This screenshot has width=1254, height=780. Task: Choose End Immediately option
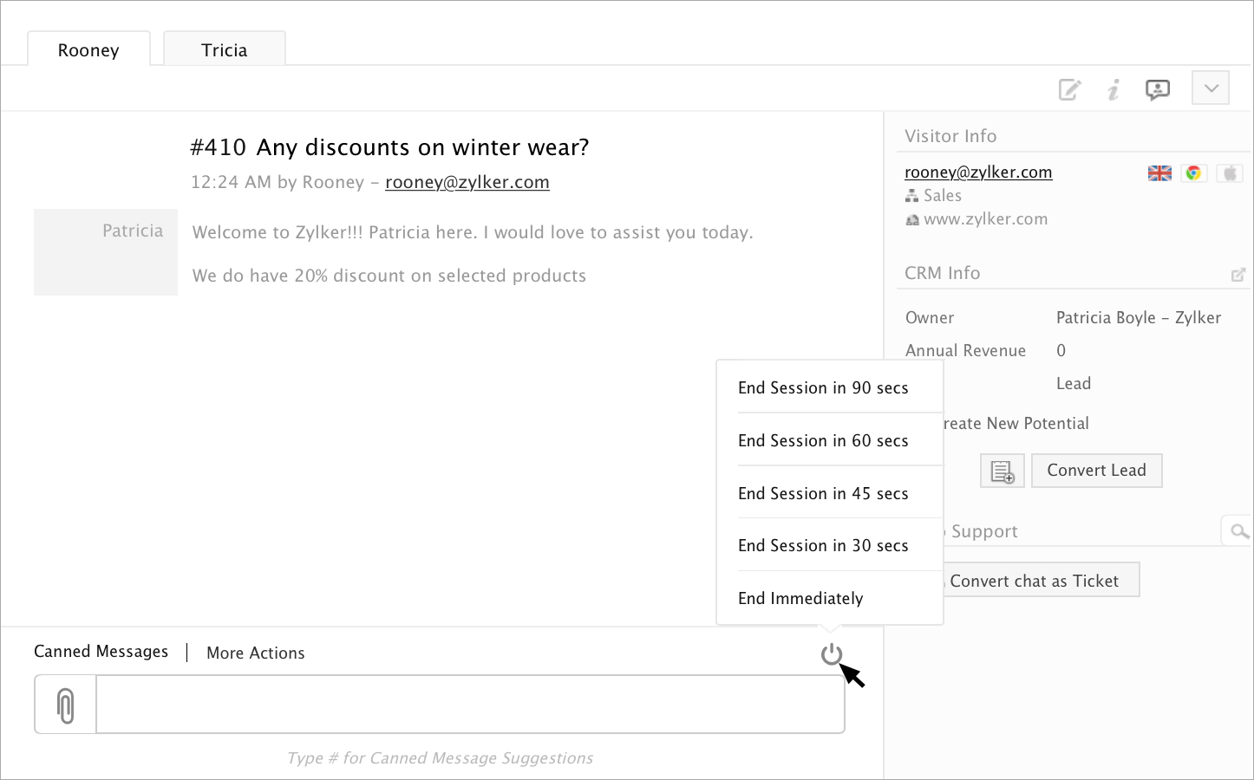pos(800,599)
